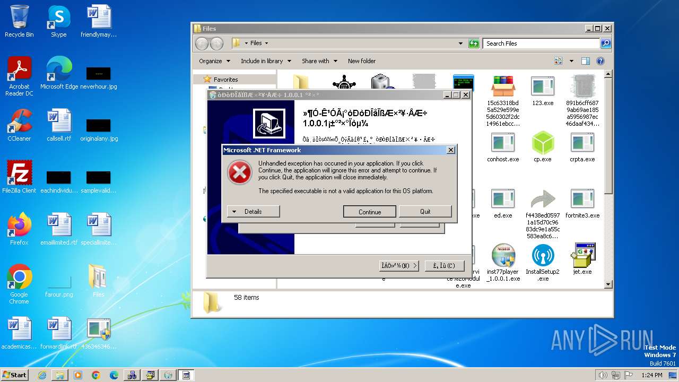Click Continue in the .NET Framework error dialog

(370, 211)
